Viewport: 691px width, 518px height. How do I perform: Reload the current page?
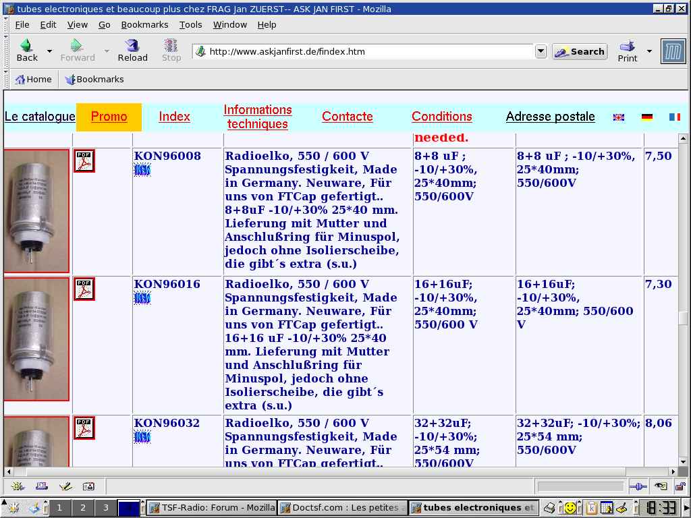[x=132, y=50]
